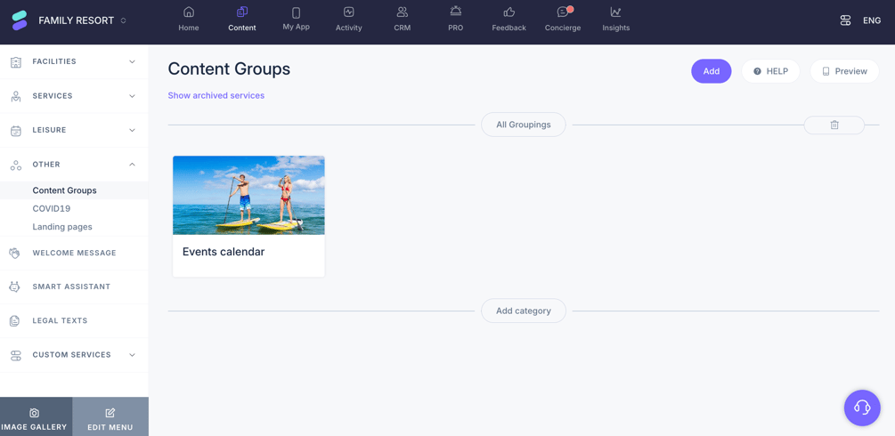Expand the Leisure section chevron
The image size is (895, 436).
point(132,130)
